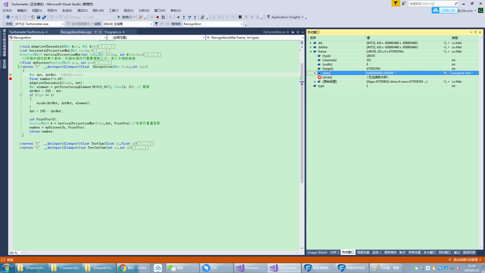Click the split-editor handle above scrollbar

click(x=302, y=43)
